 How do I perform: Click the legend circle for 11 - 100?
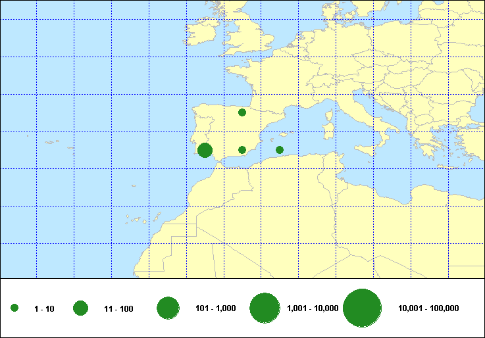tap(81, 308)
